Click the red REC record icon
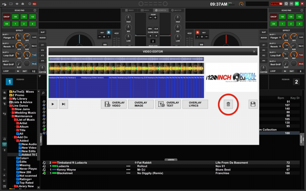 pos(34,4)
